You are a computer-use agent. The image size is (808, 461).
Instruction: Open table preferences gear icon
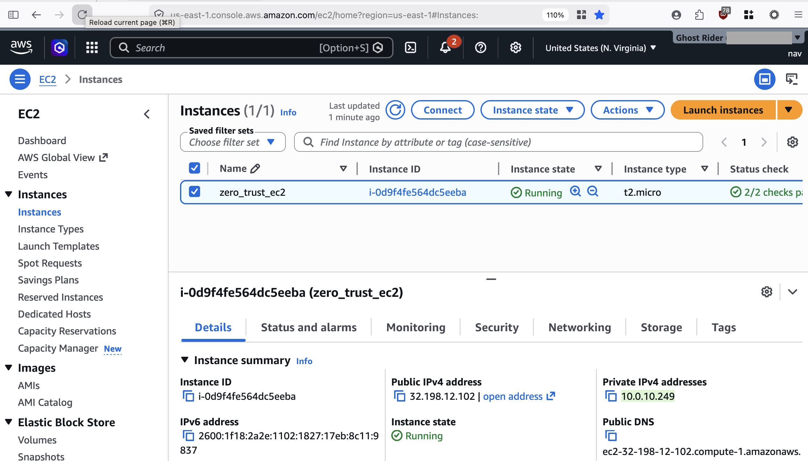pos(792,142)
